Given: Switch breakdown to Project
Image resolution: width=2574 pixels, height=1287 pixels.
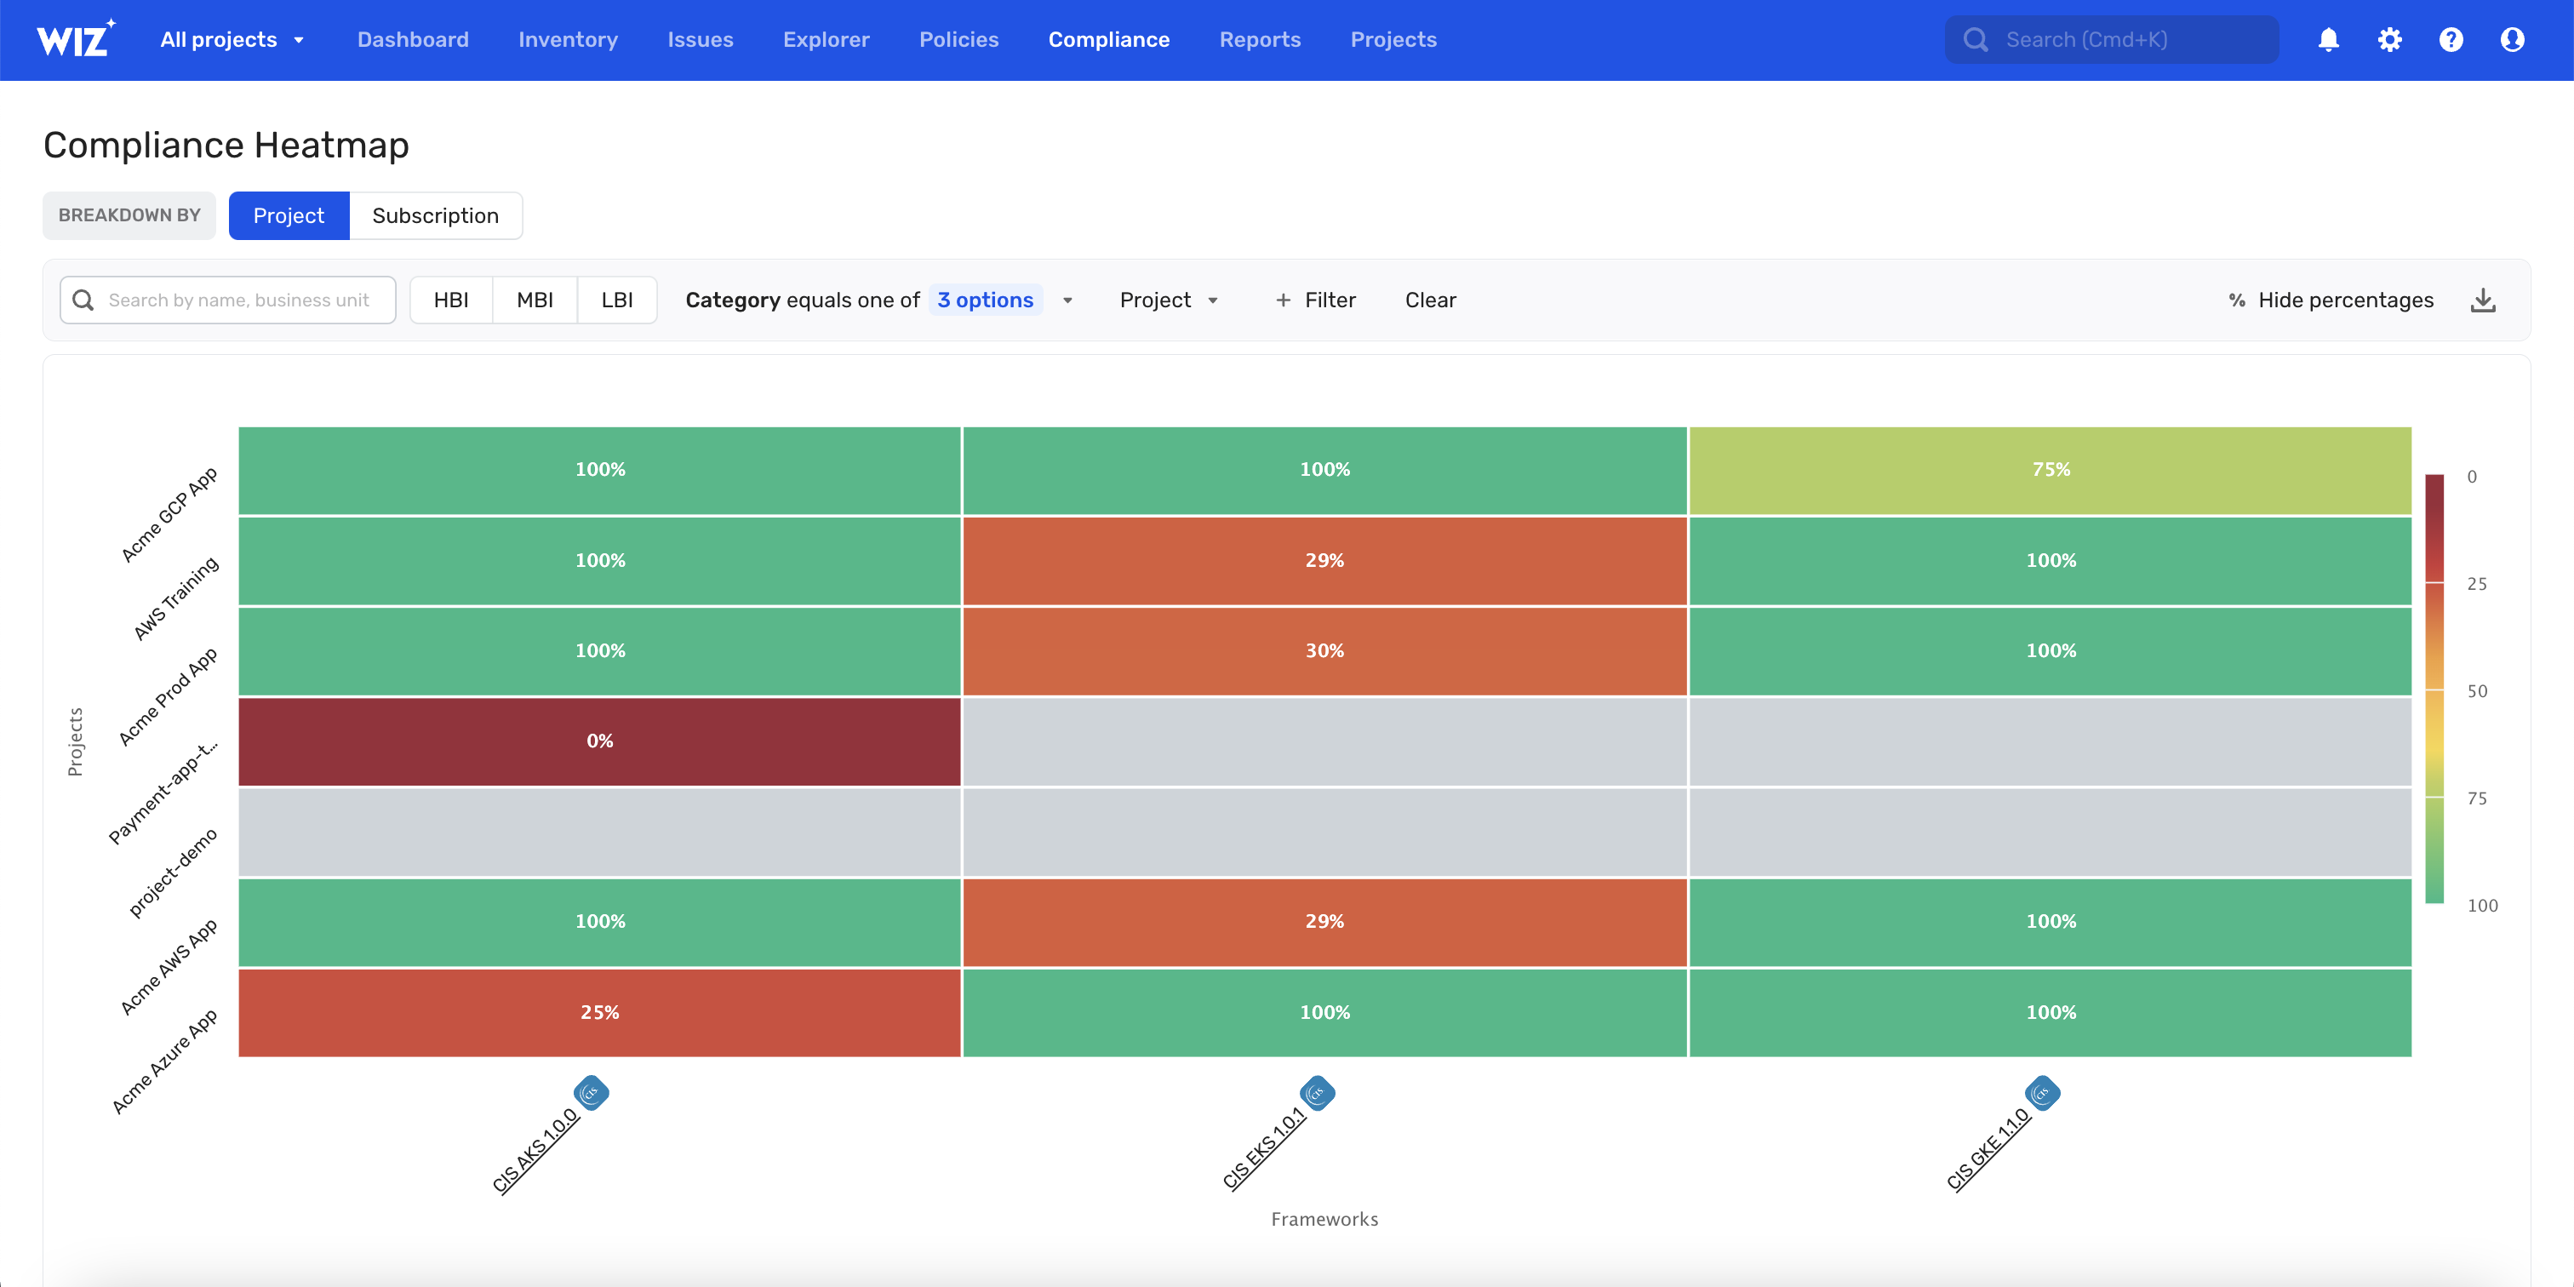Looking at the screenshot, I should tap(289, 216).
